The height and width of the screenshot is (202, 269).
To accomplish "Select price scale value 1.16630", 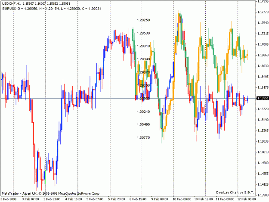I will [263, 66].
